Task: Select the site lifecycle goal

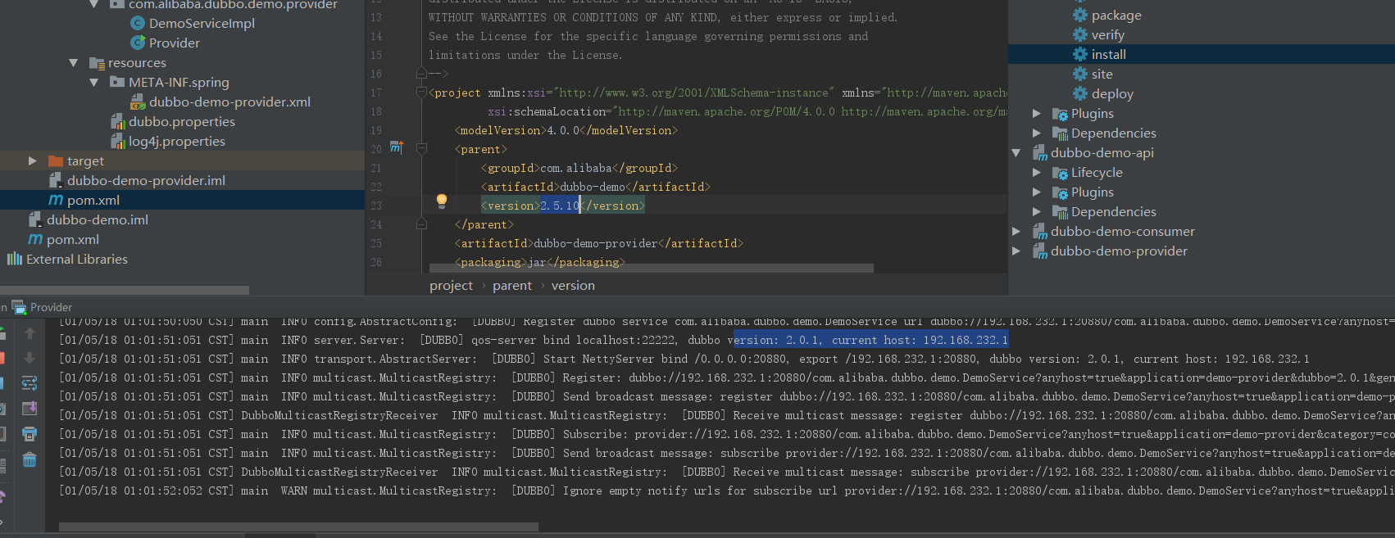Action: pos(1102,74)
